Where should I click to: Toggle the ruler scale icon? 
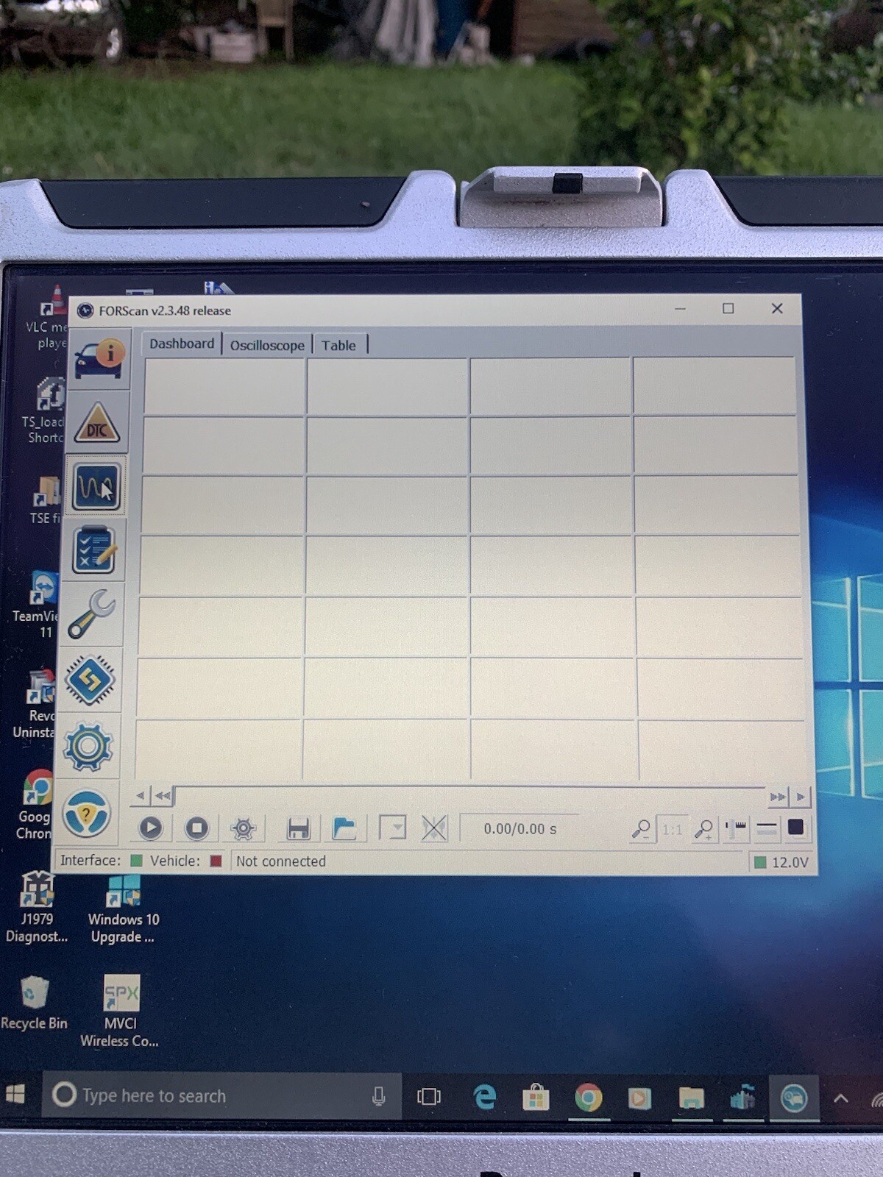[x=736, y=829]
